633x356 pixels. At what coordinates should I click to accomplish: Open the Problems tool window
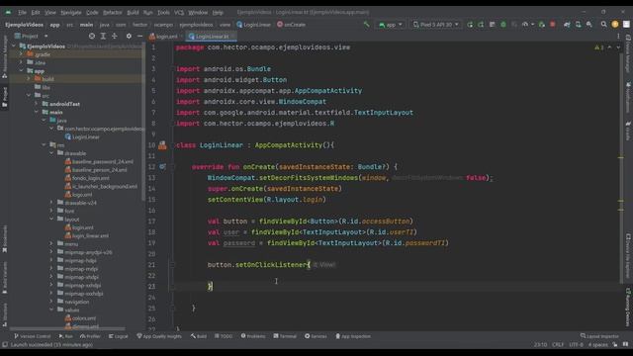pos(253,336)
